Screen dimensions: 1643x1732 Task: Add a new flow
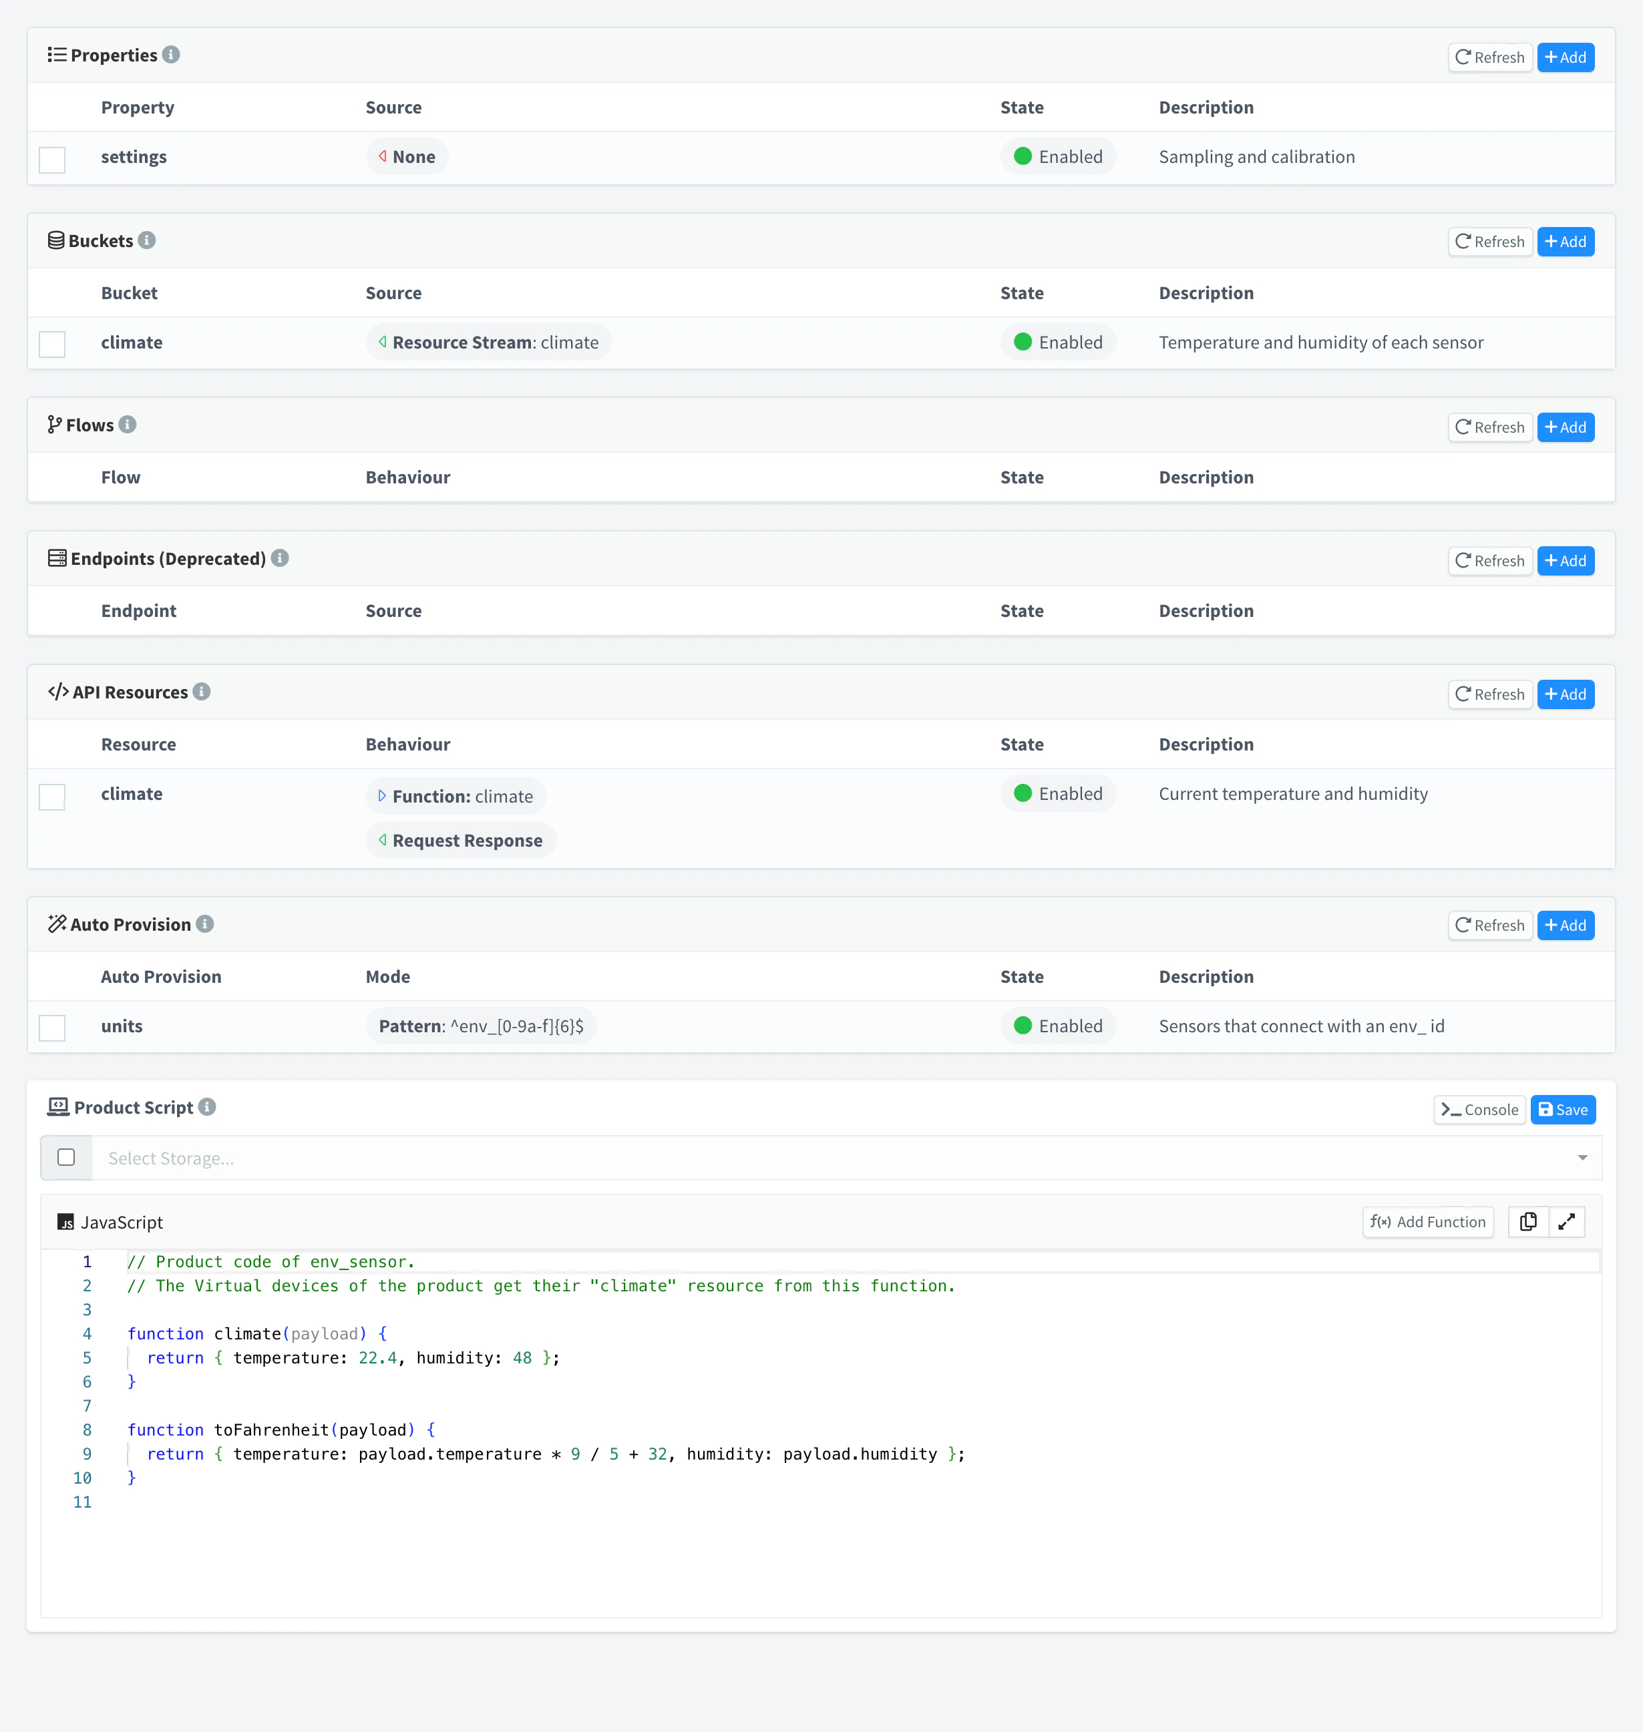pyautogui.click(x=1565, y=427)
